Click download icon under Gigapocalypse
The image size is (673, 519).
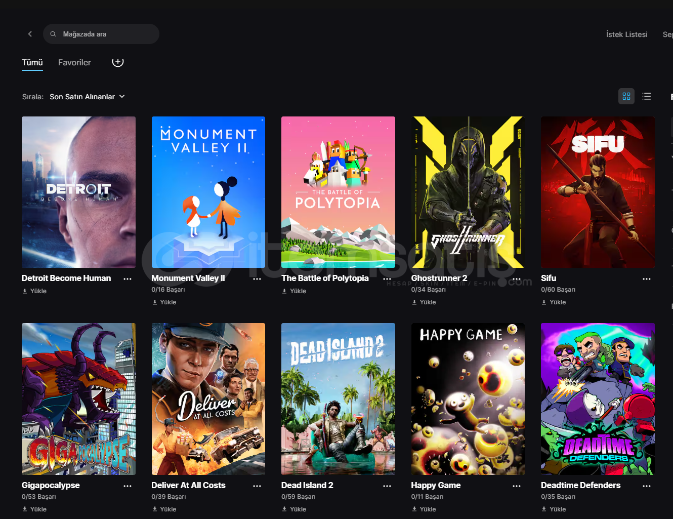(x=25, y=509)
